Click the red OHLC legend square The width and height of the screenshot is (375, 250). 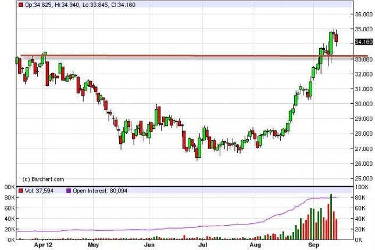click(21, 5)
